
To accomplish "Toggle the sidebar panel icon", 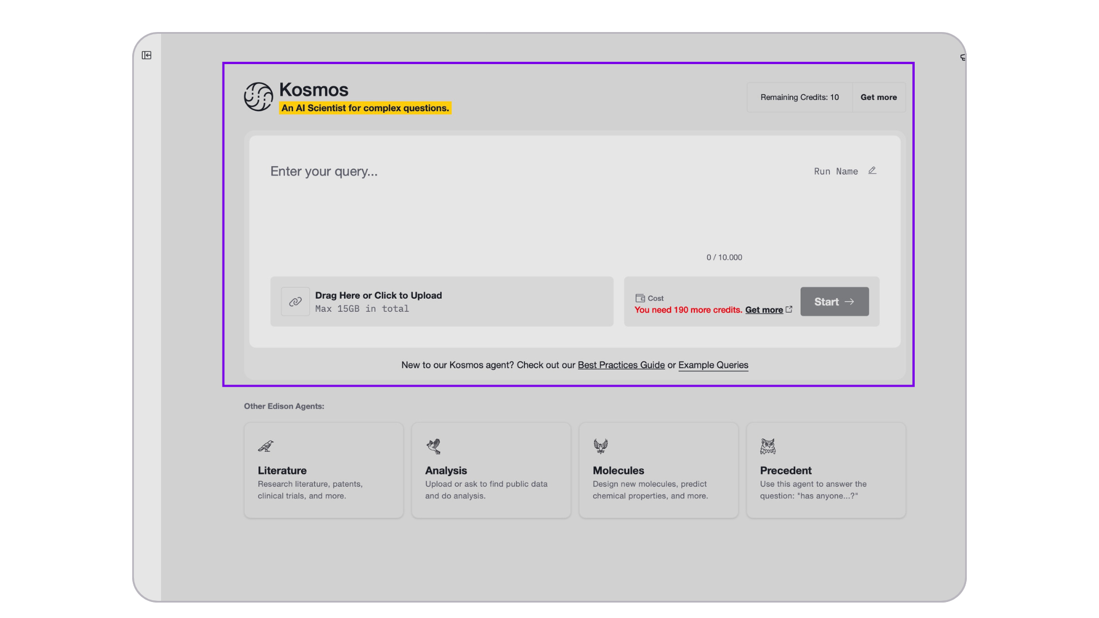I will point(147,56).
